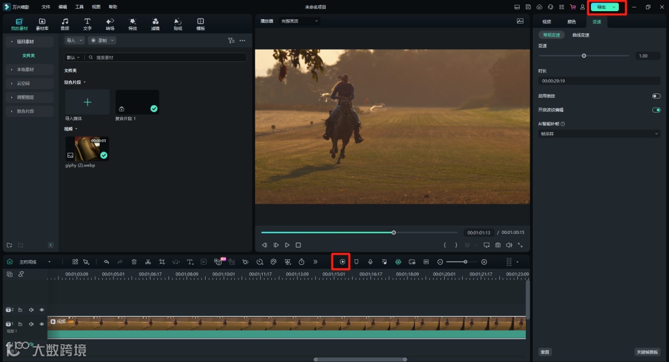Click the scissors split tool in timeline toolbar
This screenshot has width=669, height=362.
[148, 262]
